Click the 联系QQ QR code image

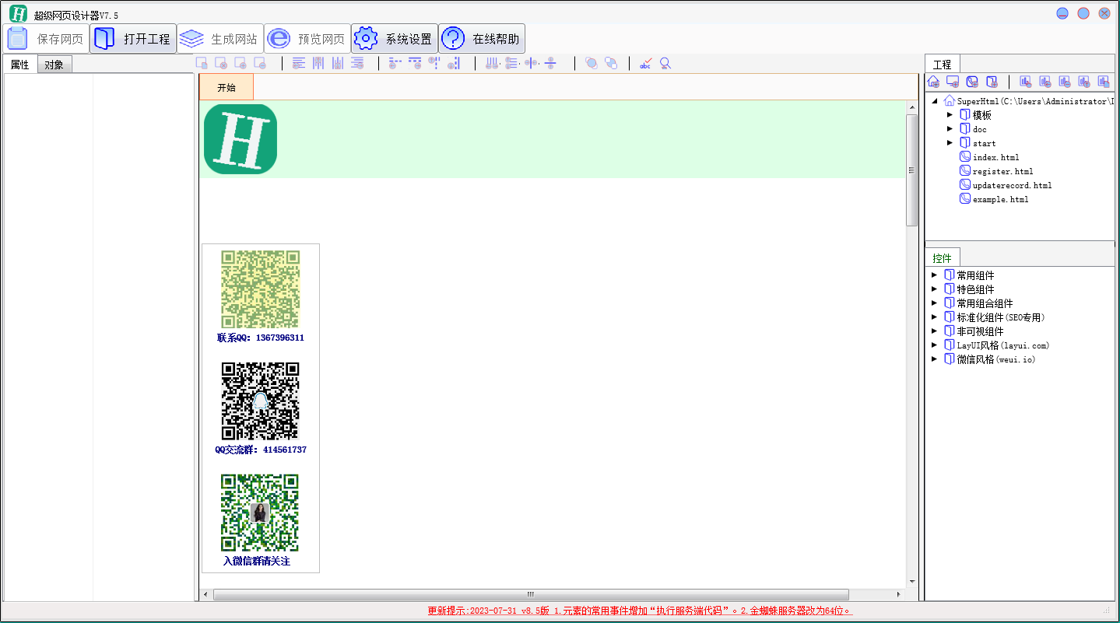point(261,289)
